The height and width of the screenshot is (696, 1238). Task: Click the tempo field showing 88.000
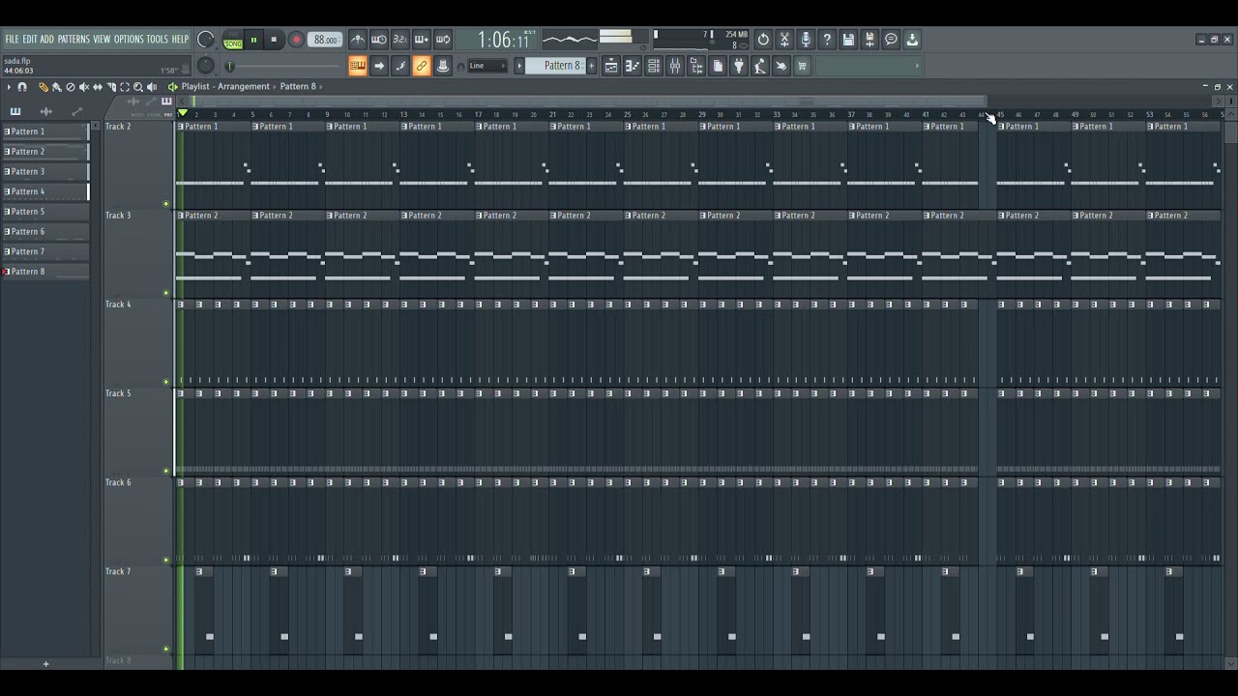click(325, 41)
